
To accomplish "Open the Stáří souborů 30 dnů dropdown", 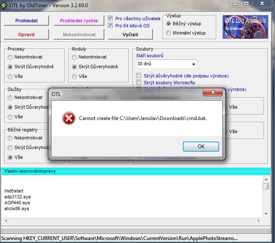I will (166, 64).
